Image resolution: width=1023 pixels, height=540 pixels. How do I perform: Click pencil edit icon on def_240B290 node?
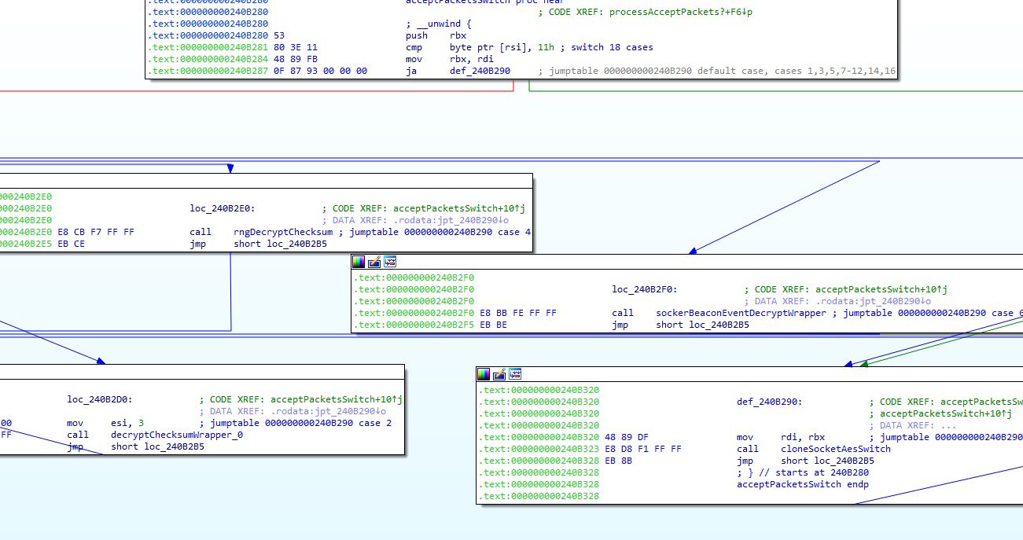[x=499, y=374]
